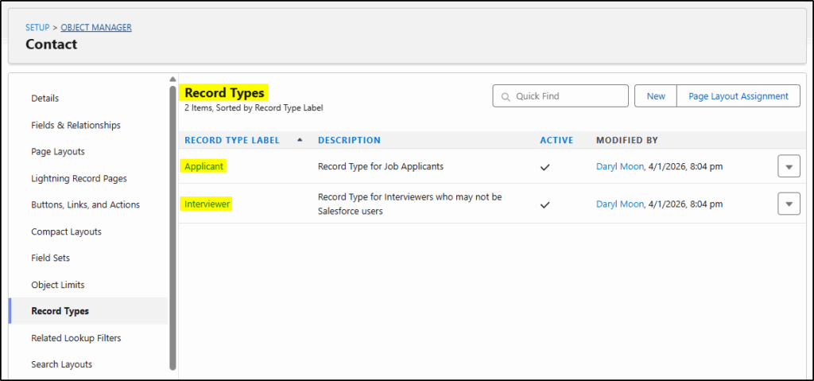Open Buttons, Links, and Actions

click(x=85, y=205)
